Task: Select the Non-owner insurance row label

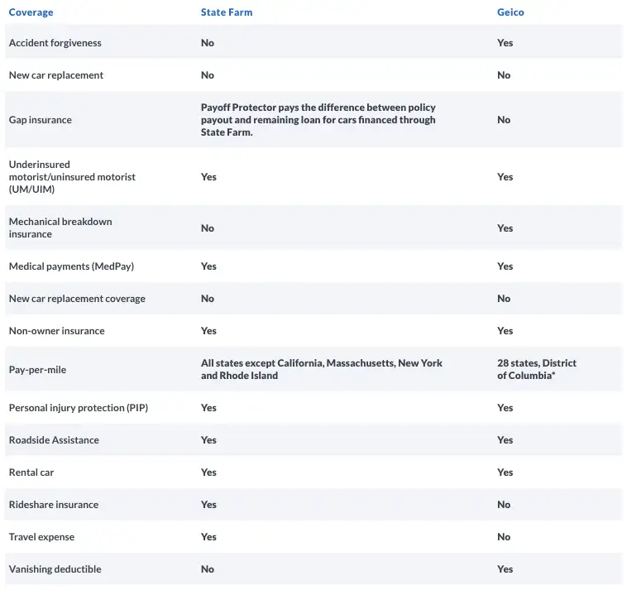Action: click(x=57, y=331)
